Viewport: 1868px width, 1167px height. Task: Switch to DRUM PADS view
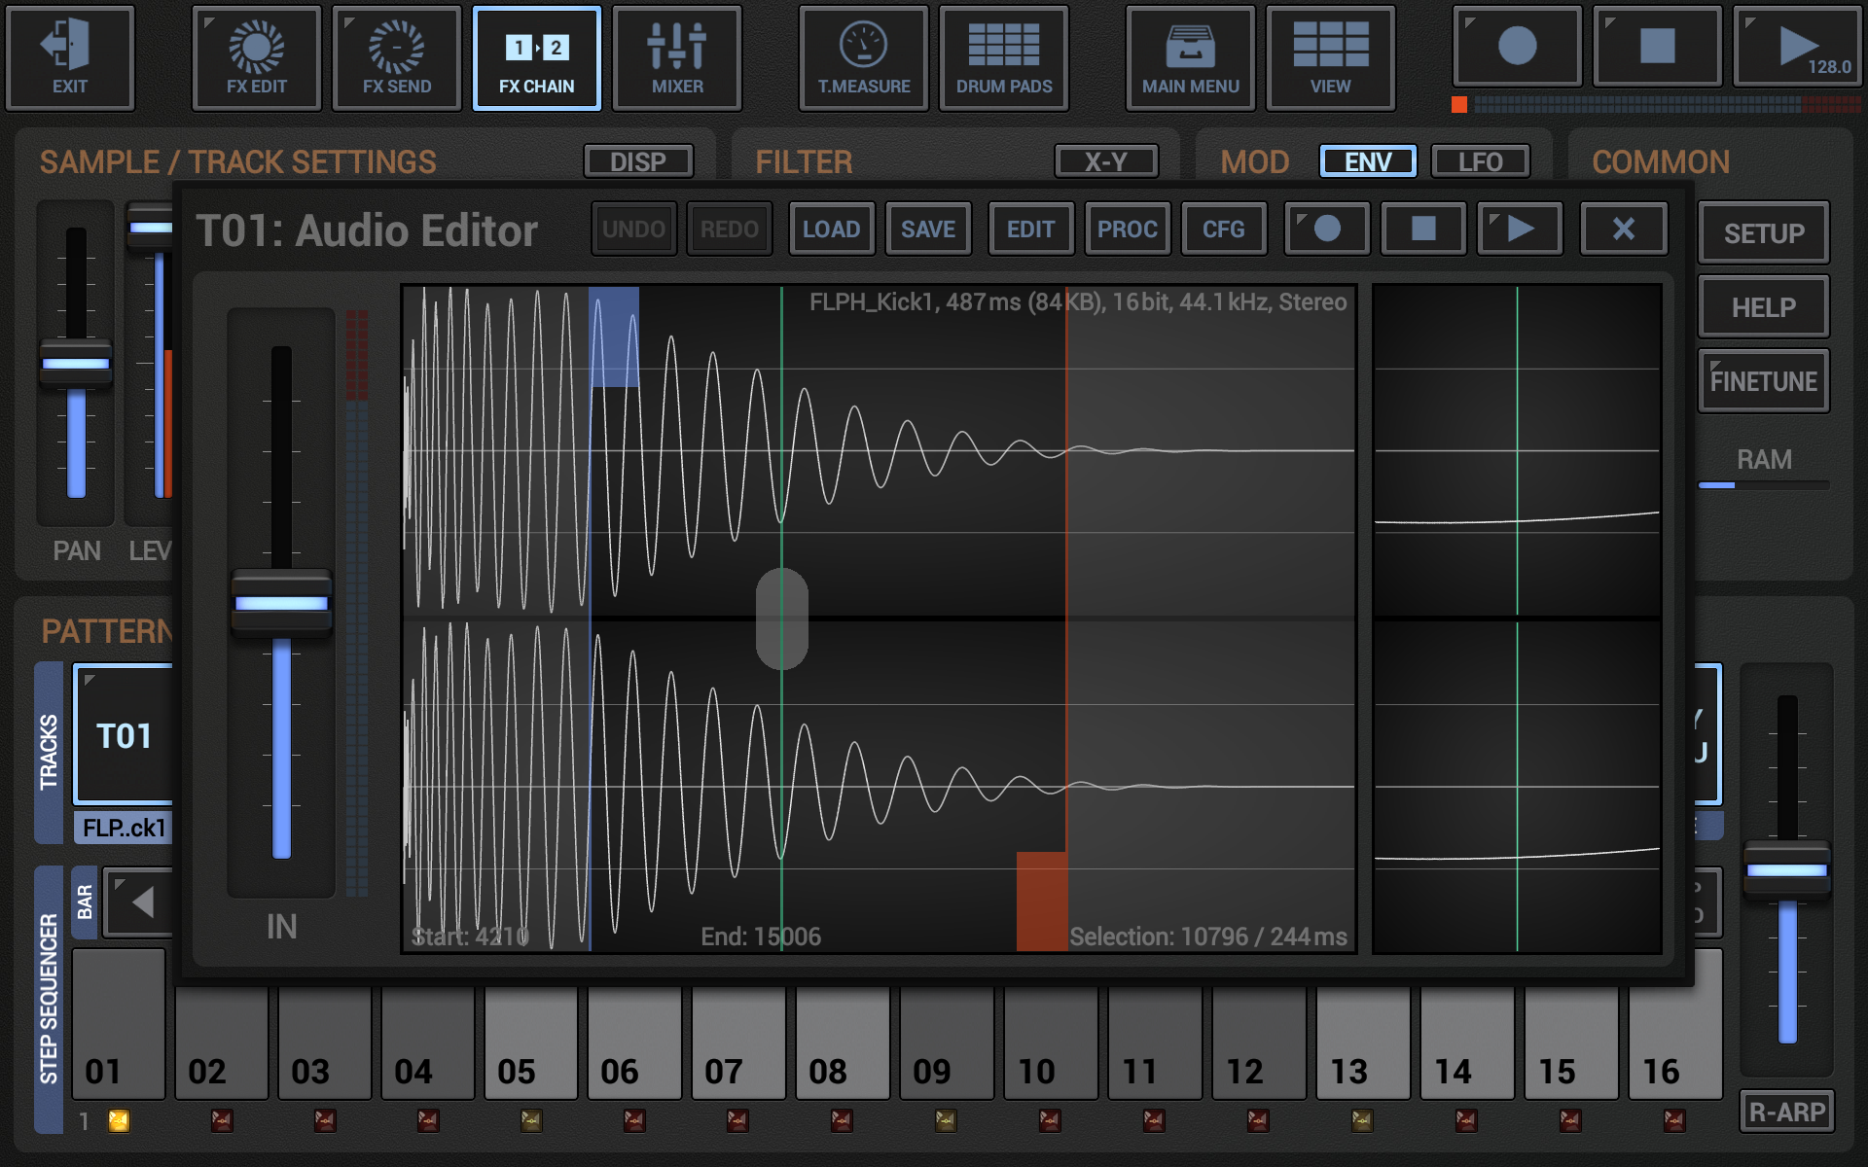[1004, 58]
